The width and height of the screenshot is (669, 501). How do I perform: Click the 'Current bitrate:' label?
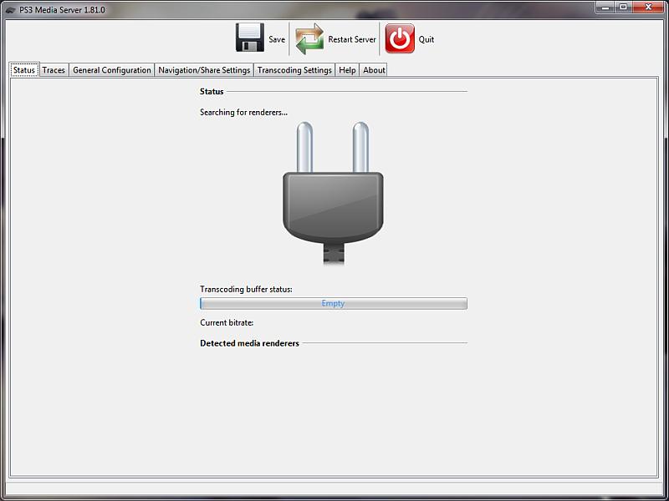(x=227, y=322)
